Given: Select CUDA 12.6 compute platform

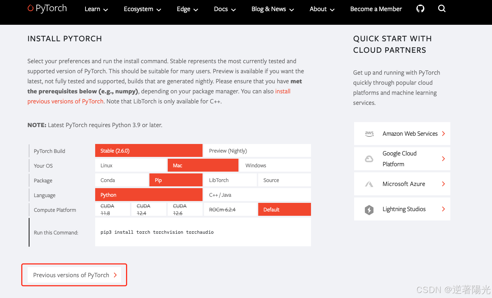Looking at the screenshot, I should point(185,209).
